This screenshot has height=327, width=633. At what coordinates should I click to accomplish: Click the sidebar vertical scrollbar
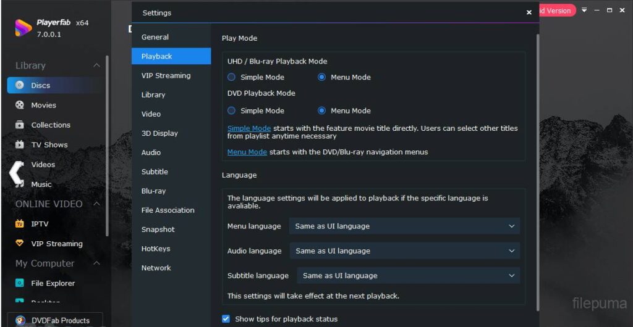107,145
